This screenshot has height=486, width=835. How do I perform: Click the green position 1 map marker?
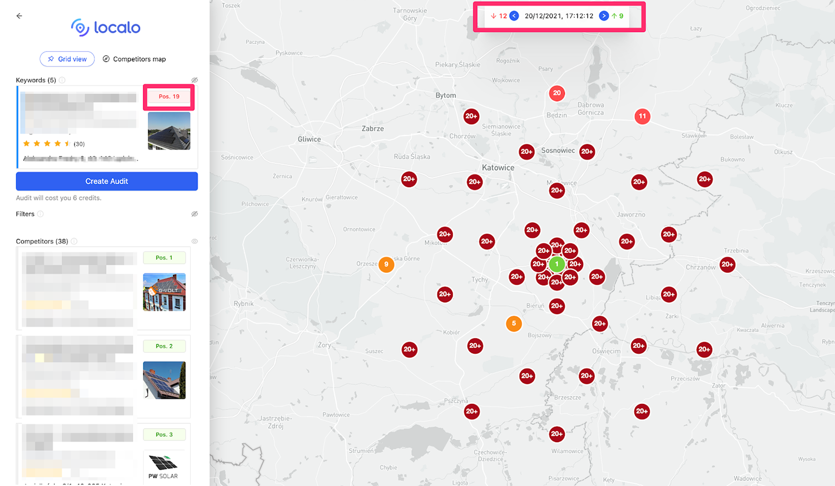[x=556, y=264]
